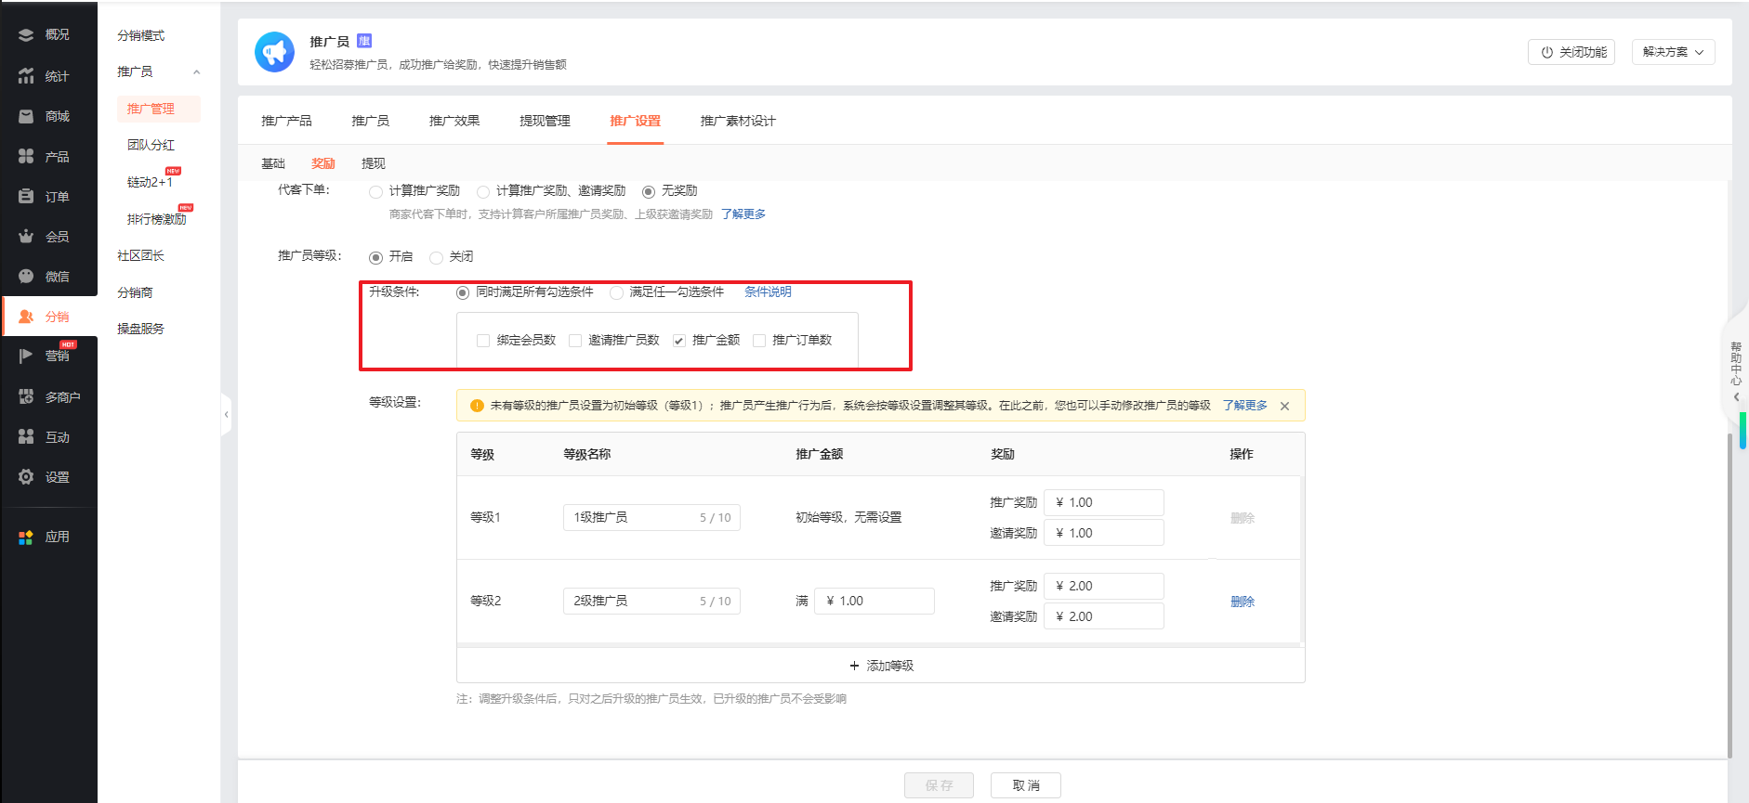Click the blue megaphone 推广员 logo
This screenshot has height=803, width=1749.
point(274,52)
